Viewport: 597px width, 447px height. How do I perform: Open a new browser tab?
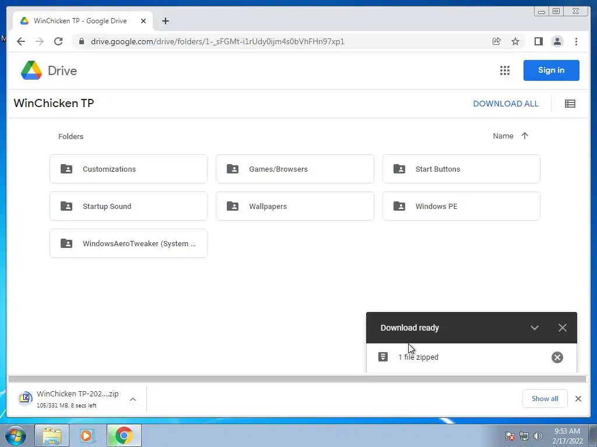[x=165, y=21]
